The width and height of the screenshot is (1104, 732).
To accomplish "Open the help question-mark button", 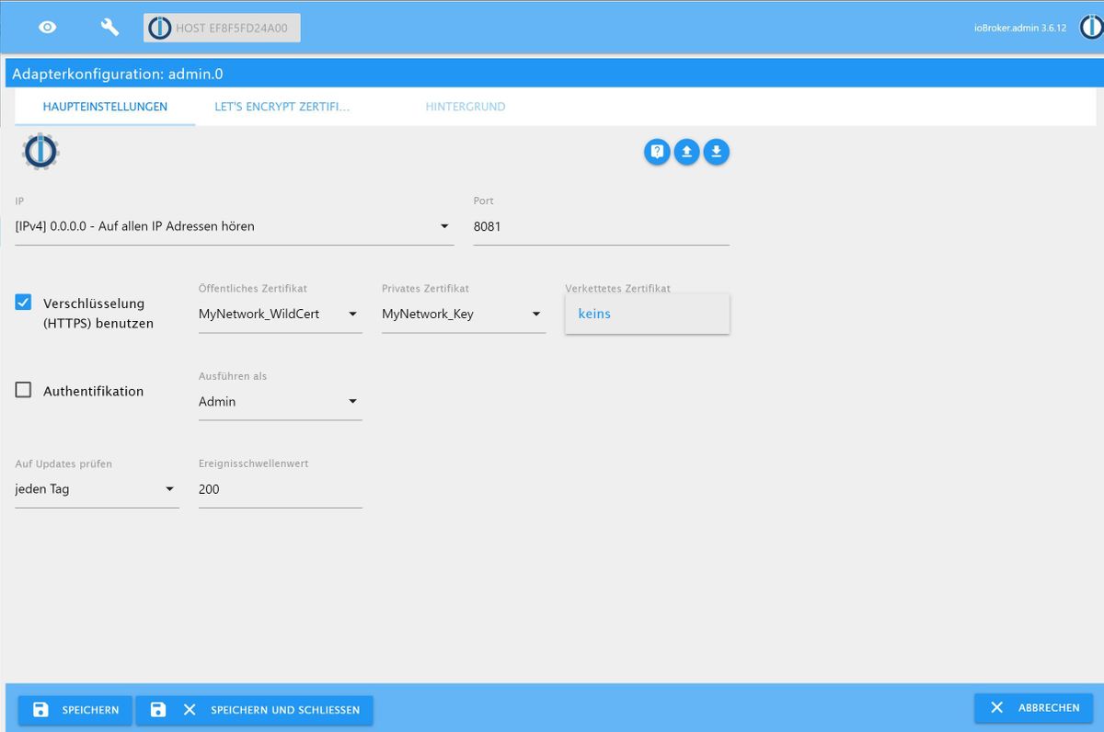I will (657, 152).
